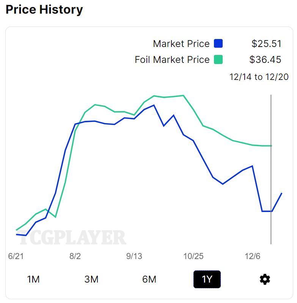Click the Market Price legend label
Viewport: 297px width, 303px height.
pos(181,44)
